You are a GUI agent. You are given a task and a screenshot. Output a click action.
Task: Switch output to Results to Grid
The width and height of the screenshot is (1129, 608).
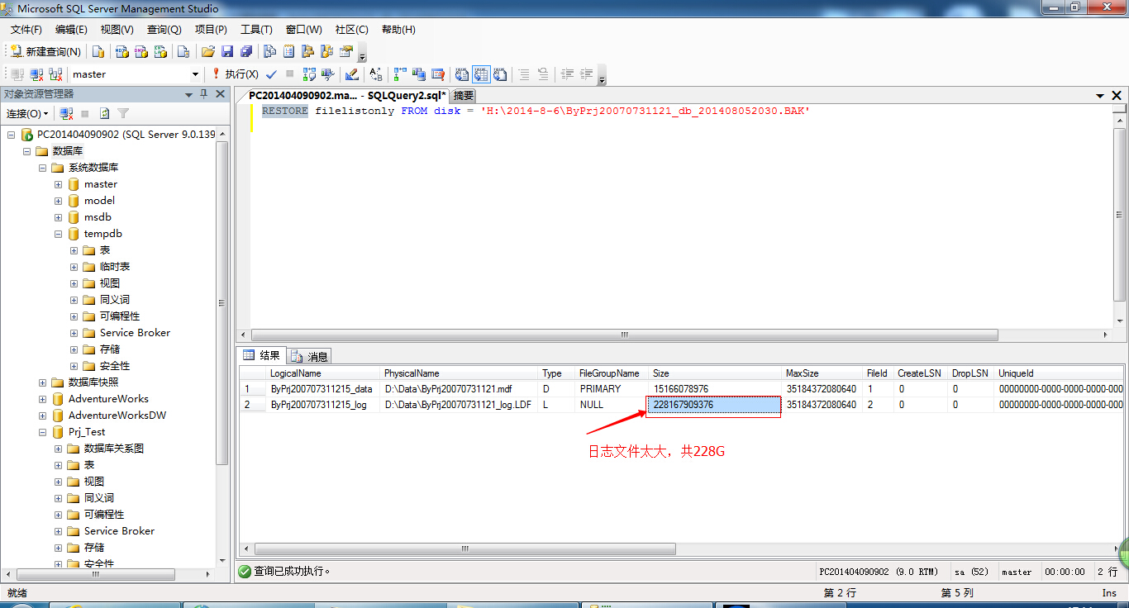(481, 74)
